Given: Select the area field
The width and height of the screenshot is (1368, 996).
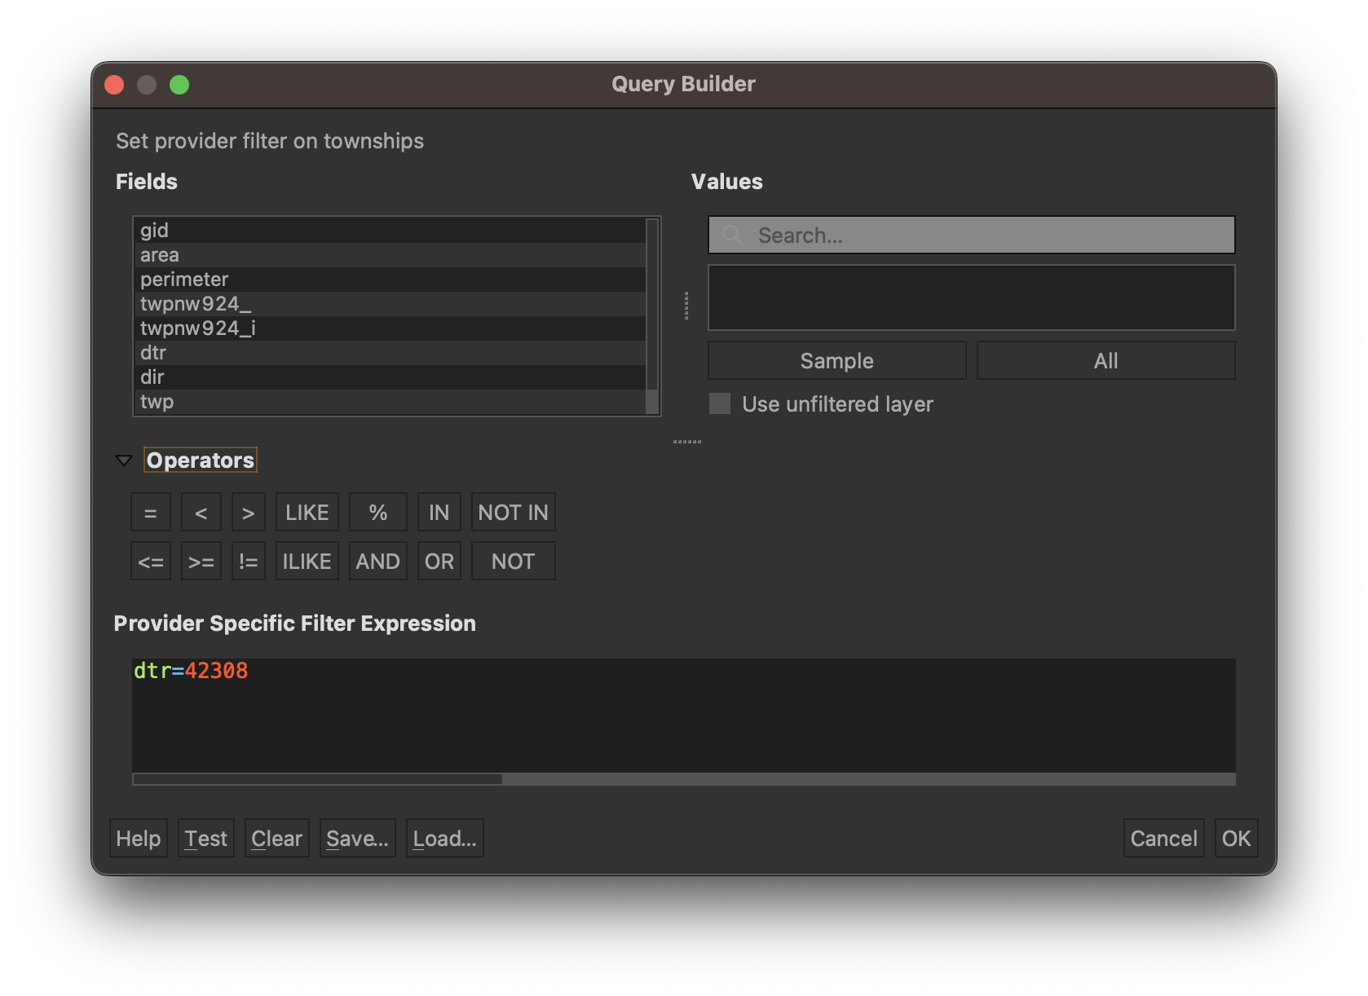Looking at the screenshot, I should 390,255.
